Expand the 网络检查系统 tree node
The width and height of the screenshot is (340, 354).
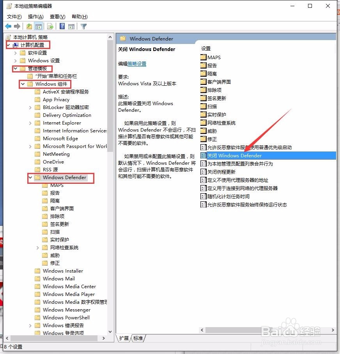click(37, 248)
